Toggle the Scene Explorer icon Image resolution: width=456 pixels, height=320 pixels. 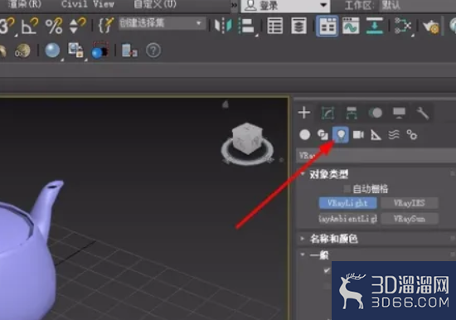(x=274, y=26)
